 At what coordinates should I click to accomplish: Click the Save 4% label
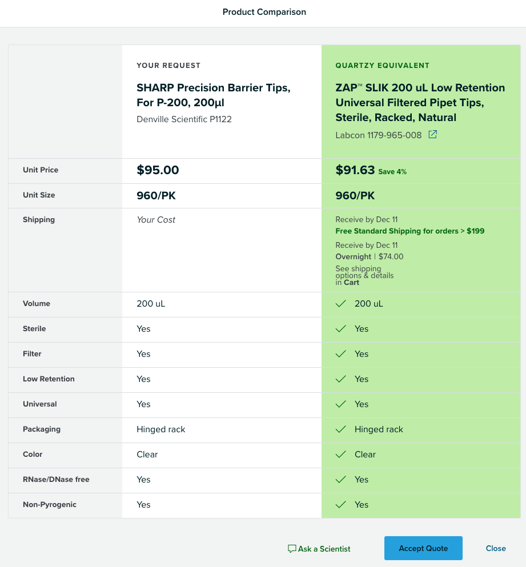(x=392, y=172)
